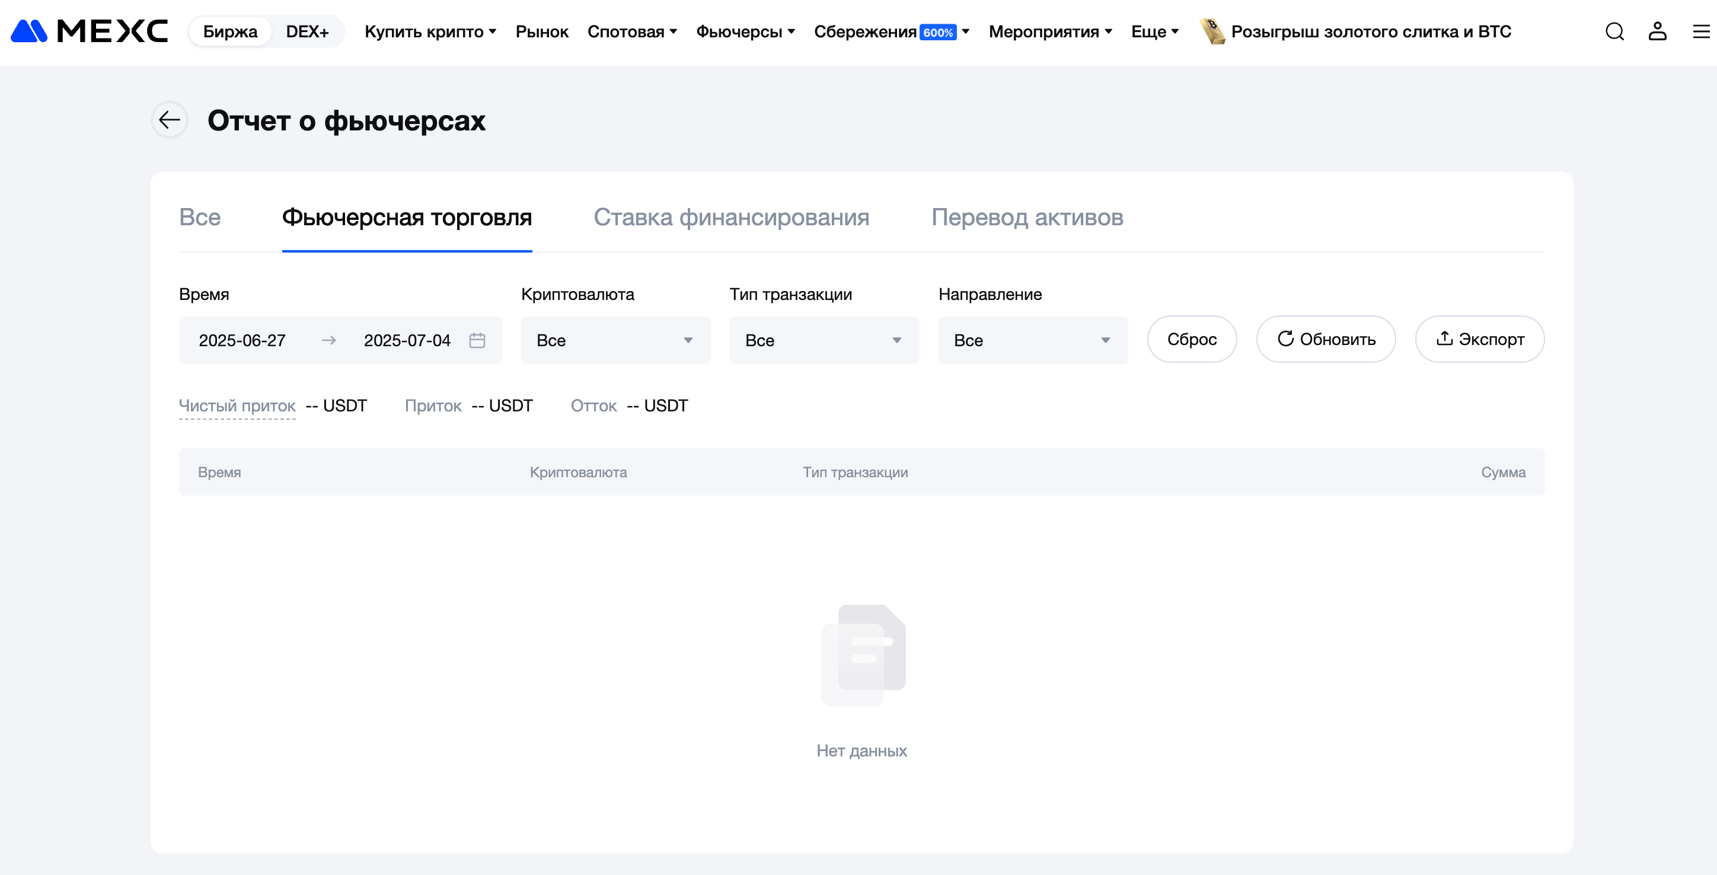The image size is (1717, 875).
Task: Expand the Сбережения menu
Action: pos(891,31)
